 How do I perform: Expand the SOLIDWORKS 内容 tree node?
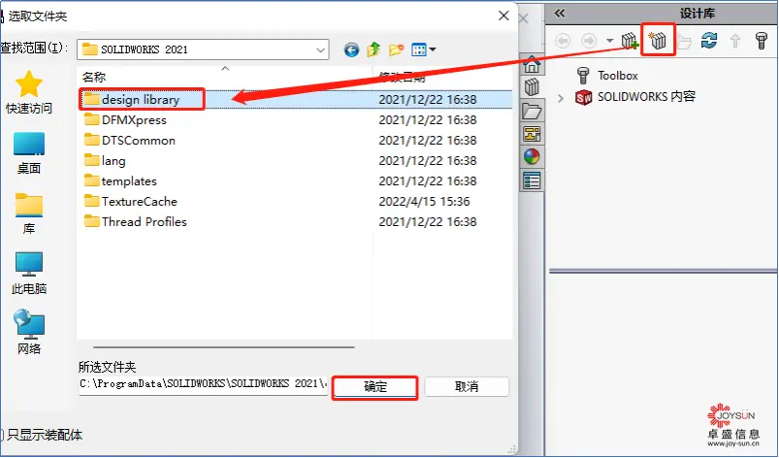[561, 98]
